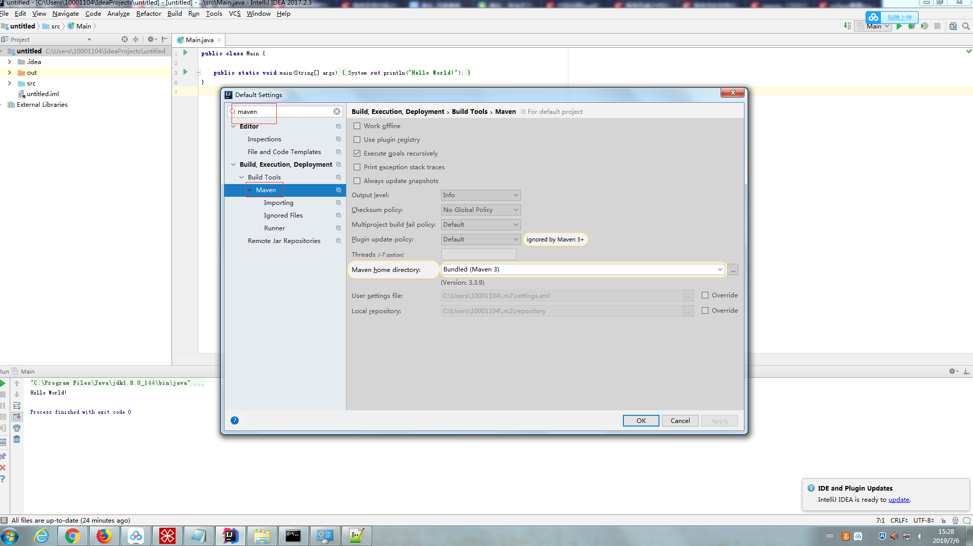The height and width of the screenshot is (546, 973).
Task: Click Collapse All icon in Project panel
Action: coord(135,39)
